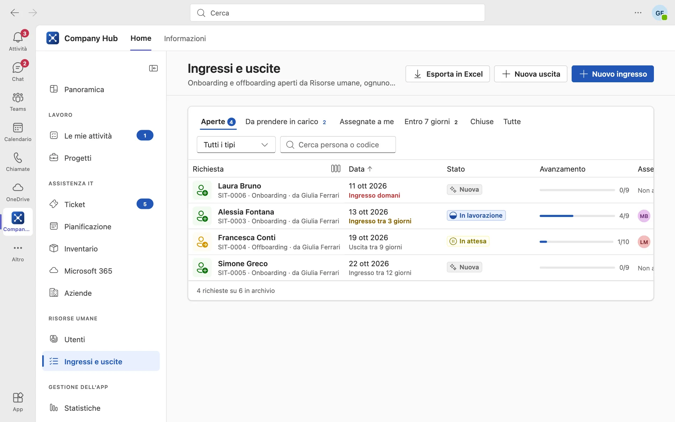Open Inventario in the sidebar

pyautogui.click(x=101, y=249)
